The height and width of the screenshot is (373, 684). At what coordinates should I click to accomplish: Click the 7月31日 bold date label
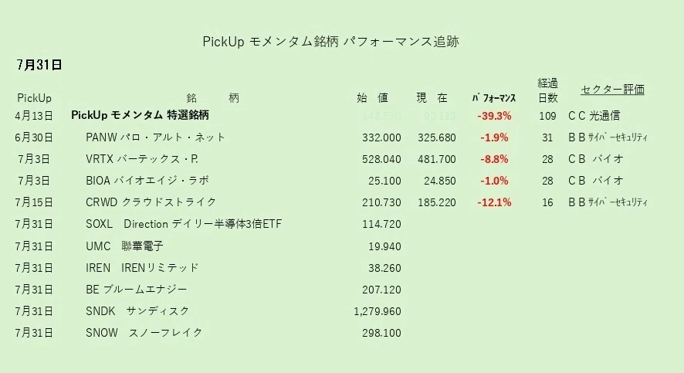coord(39,65)
